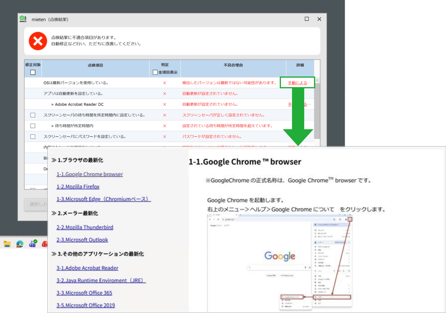Open 3-2.Java Runtime Enviroment (JRE) link

(x=101, y=280)
